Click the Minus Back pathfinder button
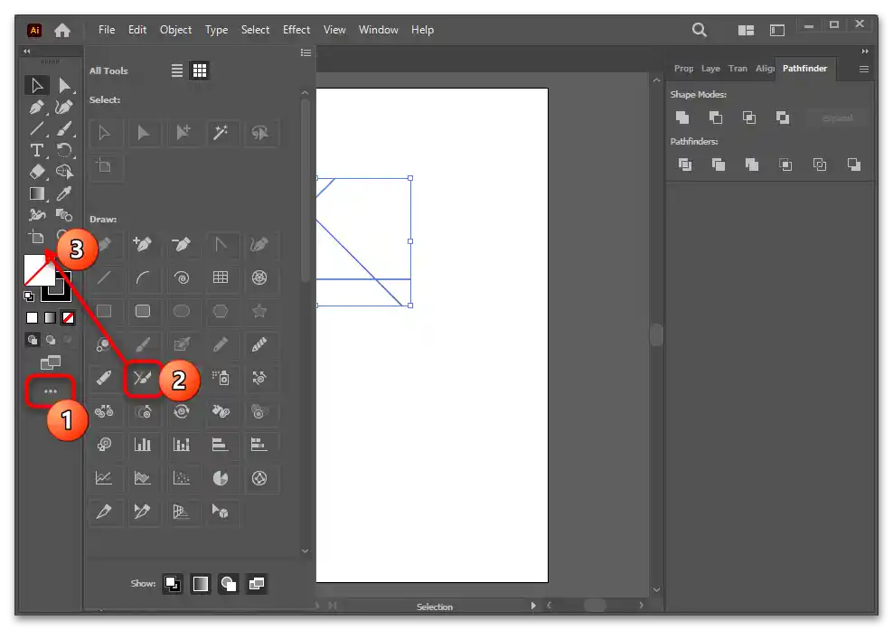 (x=854, y=165)
